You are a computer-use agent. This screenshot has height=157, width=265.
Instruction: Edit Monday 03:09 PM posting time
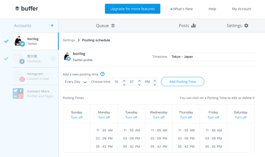click(104, 138)
